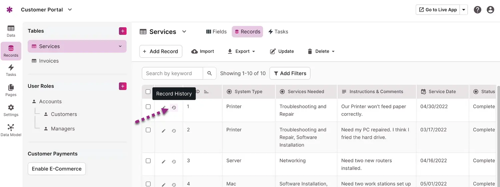The width and height of the screenshot is (500, 187).
Task: Edit record 3 with pencil icon
Action: tap(163, 162)
